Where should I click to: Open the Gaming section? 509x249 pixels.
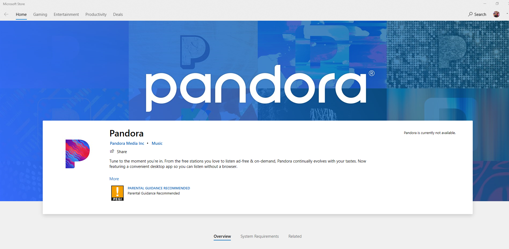pyautogui.click(x=40, y=15)
